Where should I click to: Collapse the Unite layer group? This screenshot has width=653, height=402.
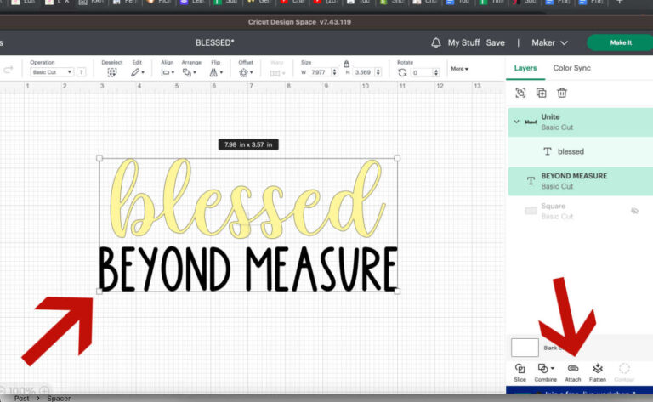click(515, 122)
